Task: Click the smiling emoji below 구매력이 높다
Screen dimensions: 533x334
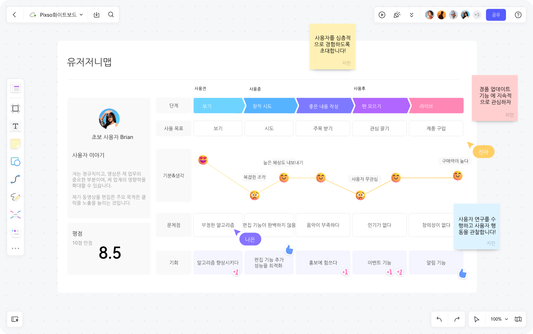Action: pos(458,175)
